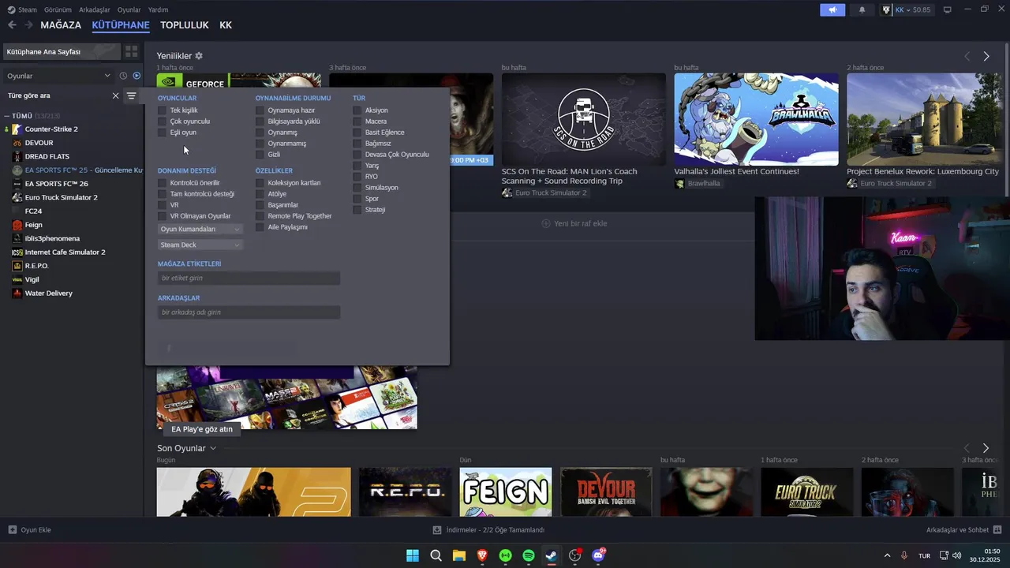The image size is (1010, 568).
Task: Open Brave browser from taskbar
Action: coord(482,555)
